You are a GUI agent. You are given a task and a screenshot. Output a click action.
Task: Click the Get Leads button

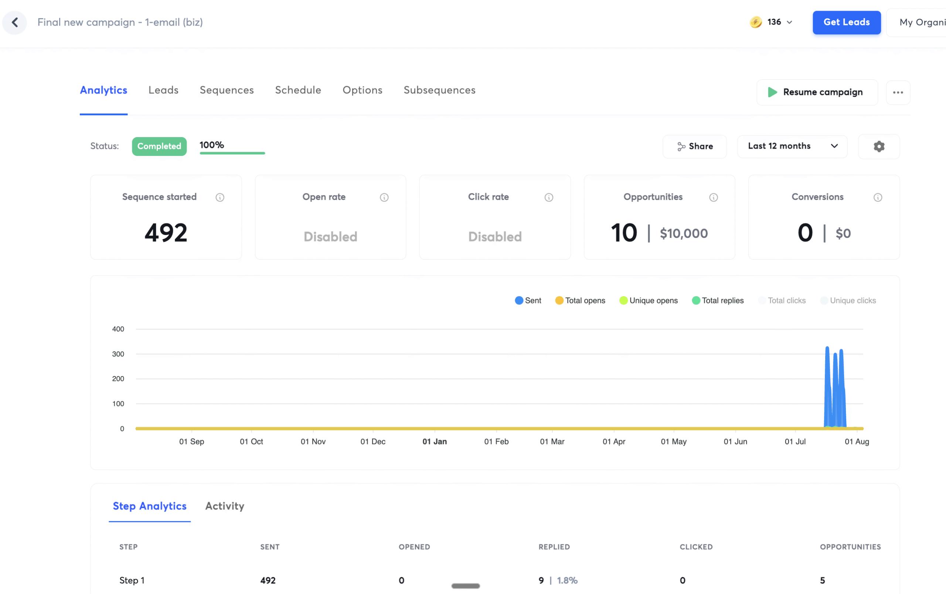tap(846, 23)
